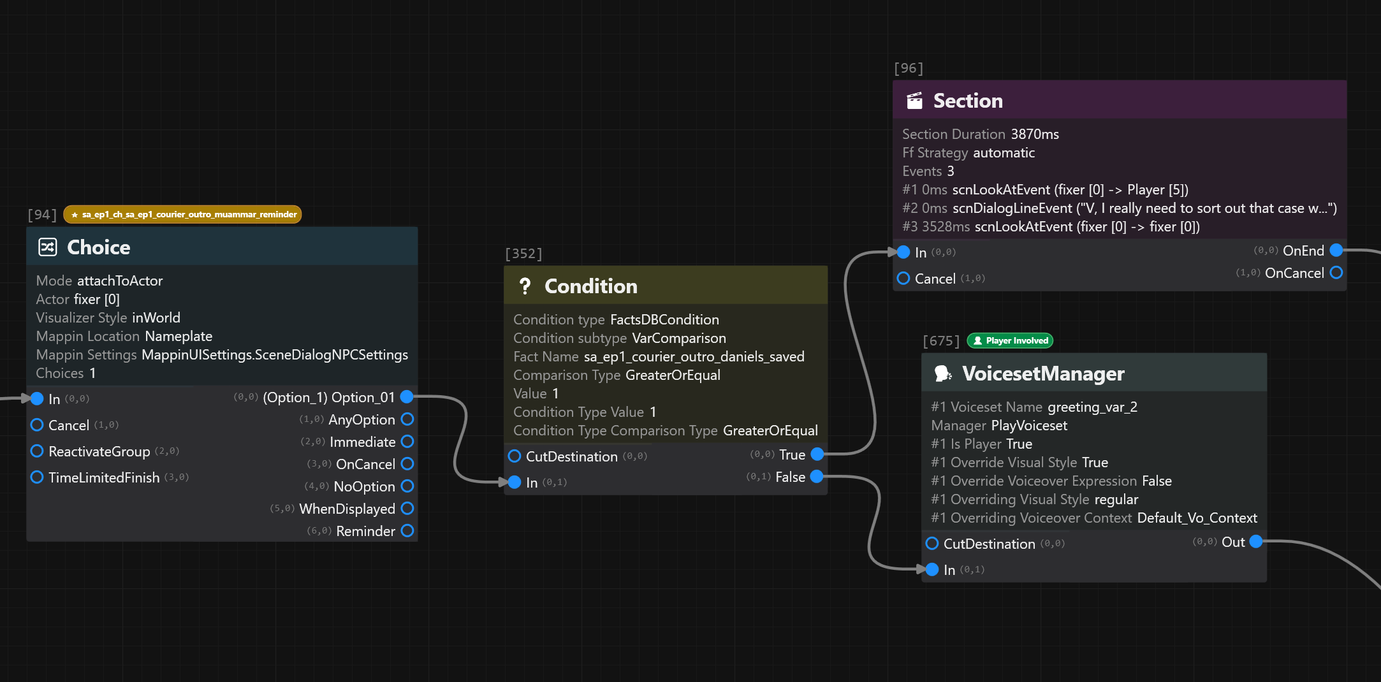
Task: Click the Out socket on VoicesetManager
Action: [1255, 542]
